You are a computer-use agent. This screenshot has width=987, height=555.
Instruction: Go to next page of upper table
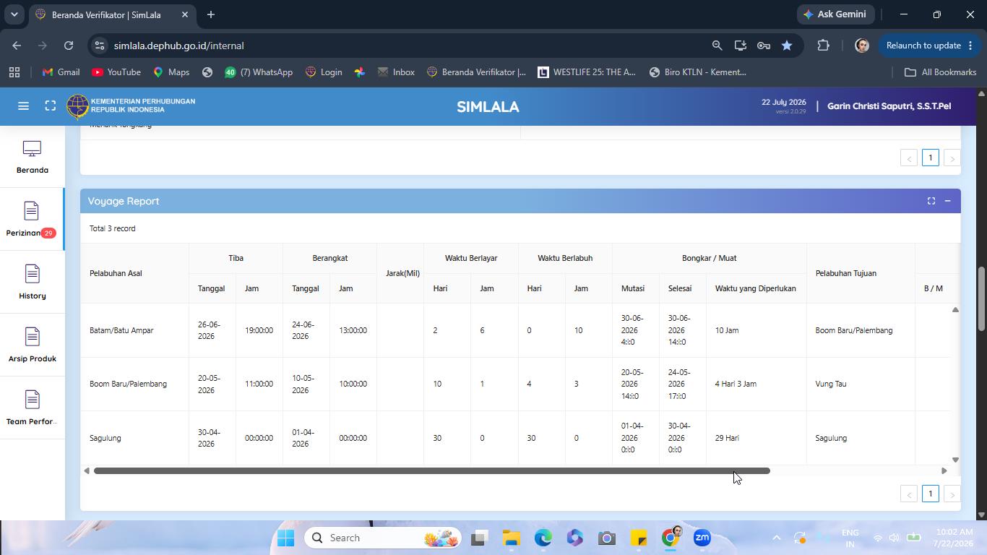(x=952, y=158)
